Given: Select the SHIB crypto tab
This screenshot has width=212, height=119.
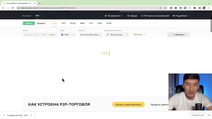Looking at the screenshot, I should click(109, 23).
